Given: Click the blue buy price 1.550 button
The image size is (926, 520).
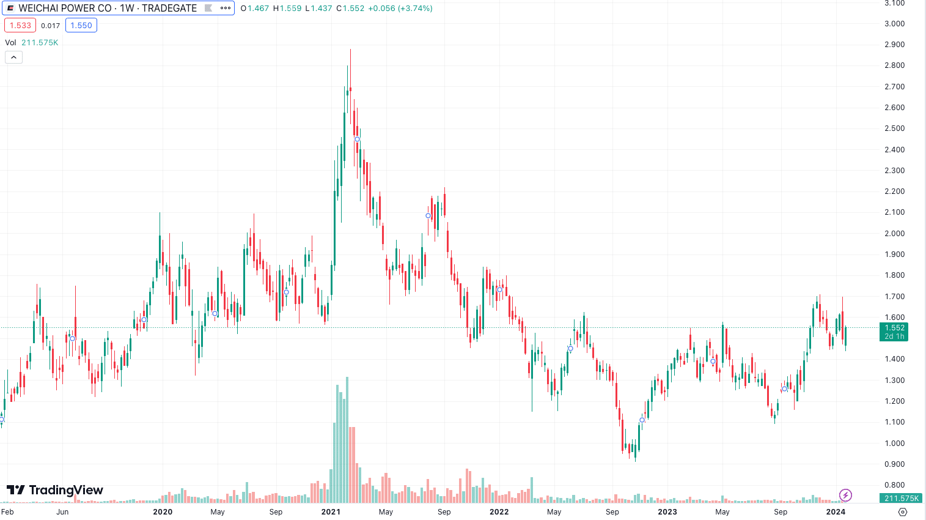Looking at the screenshot, I should coord(81,25).
